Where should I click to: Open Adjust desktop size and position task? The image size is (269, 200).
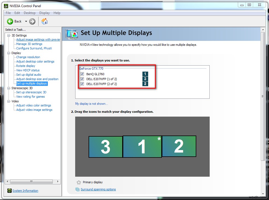[x=37, y=79]
